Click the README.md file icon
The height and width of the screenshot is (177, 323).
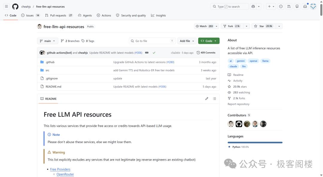(42, 87)
